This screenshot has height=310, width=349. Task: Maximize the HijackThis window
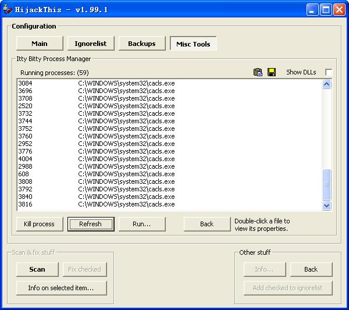pyautogui.click(x=326, y=10)
